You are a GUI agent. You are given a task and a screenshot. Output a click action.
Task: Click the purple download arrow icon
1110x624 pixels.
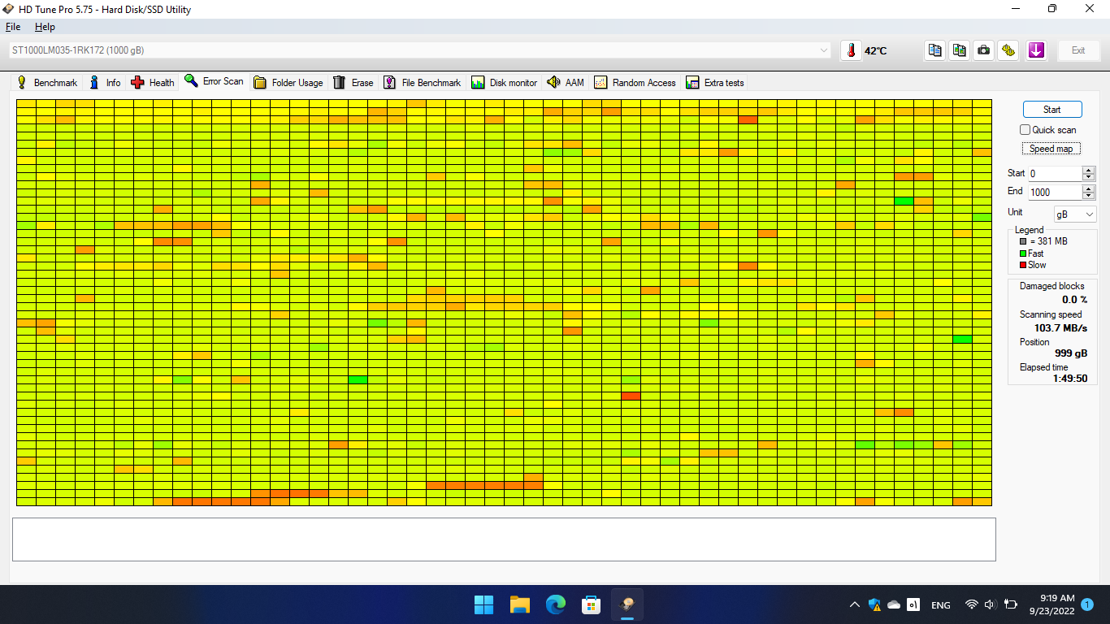click(1036, 50)
